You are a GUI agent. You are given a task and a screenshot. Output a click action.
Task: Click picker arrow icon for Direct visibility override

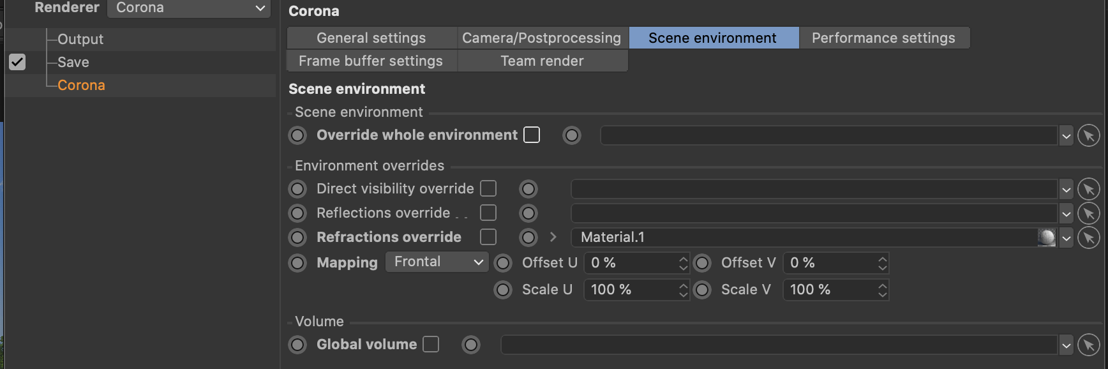1088,189
